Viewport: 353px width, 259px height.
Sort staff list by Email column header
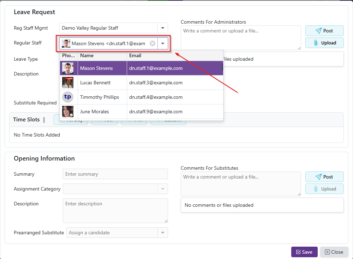pyautogui.click(x=175, y=55)
